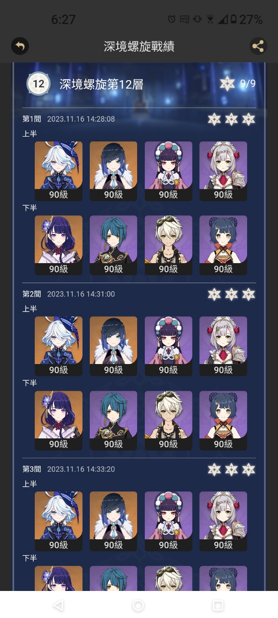Tap the share icon
Viewport: 278px width, 618px height.
pyautogui.click(x=258, y=46)
